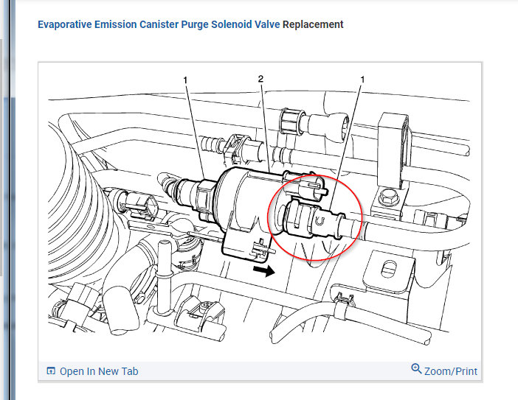Click the Open In New Tab icon
The height and width of the screenshot is (400, 518).
[x=51, y=371]
